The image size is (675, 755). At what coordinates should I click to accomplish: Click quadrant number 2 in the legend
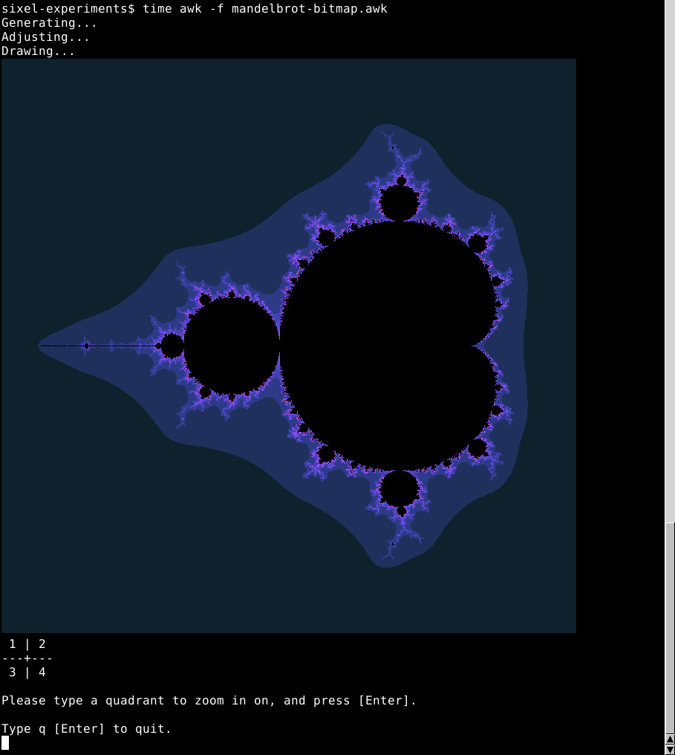tap(42, 644)
